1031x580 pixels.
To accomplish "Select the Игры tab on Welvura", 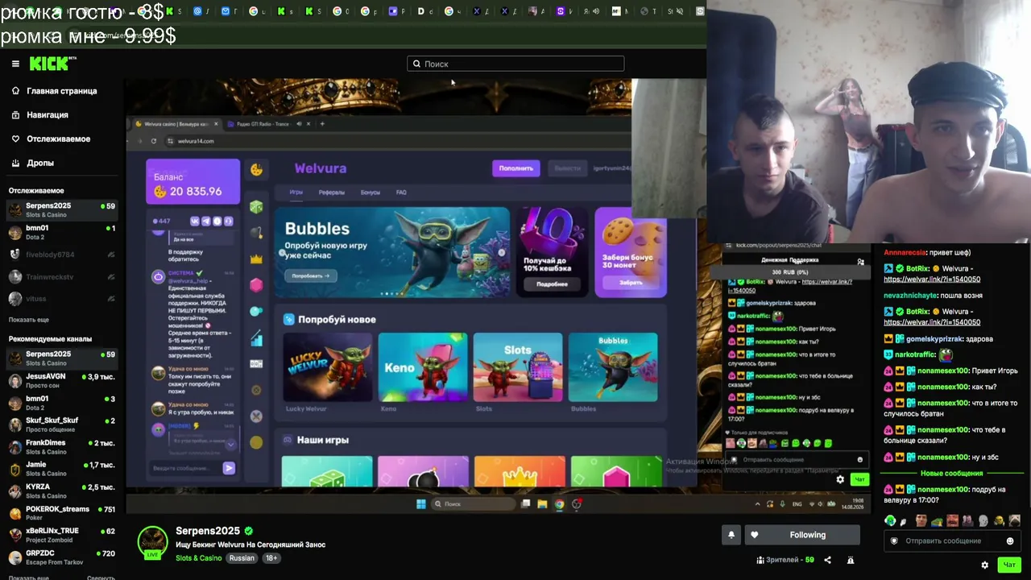I will click(296, 193).
